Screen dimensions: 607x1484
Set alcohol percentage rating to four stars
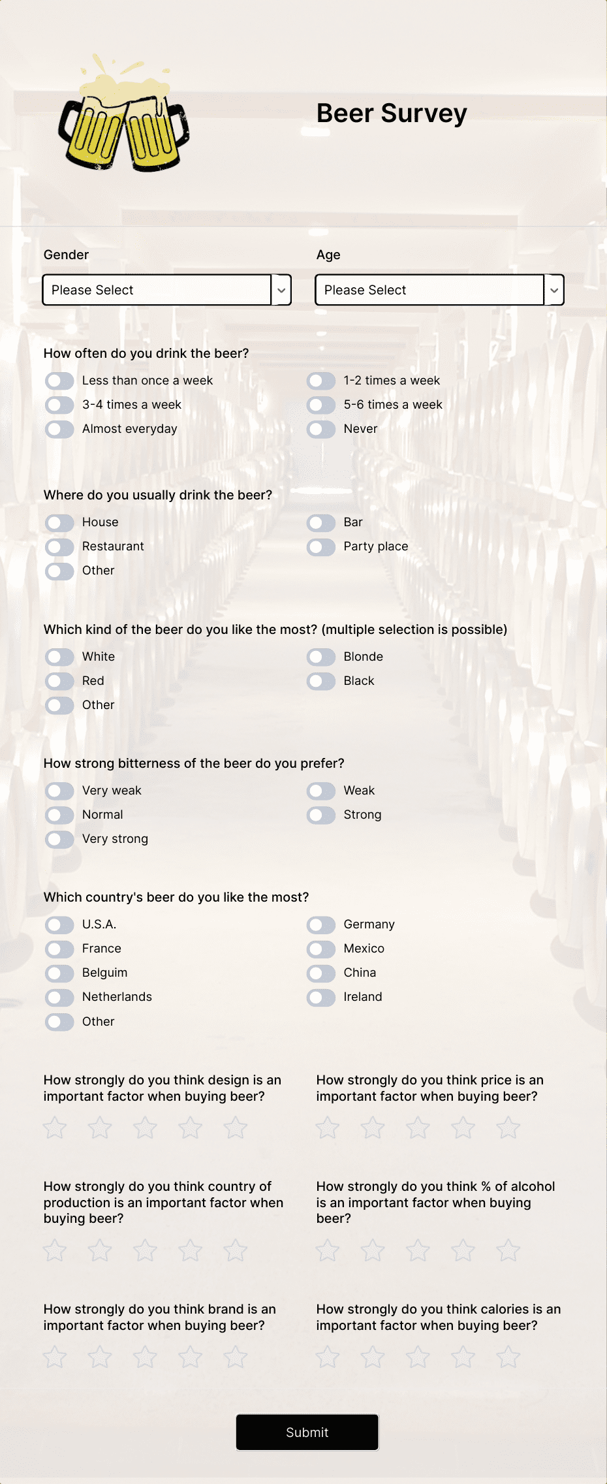(x=463, y=1250)
